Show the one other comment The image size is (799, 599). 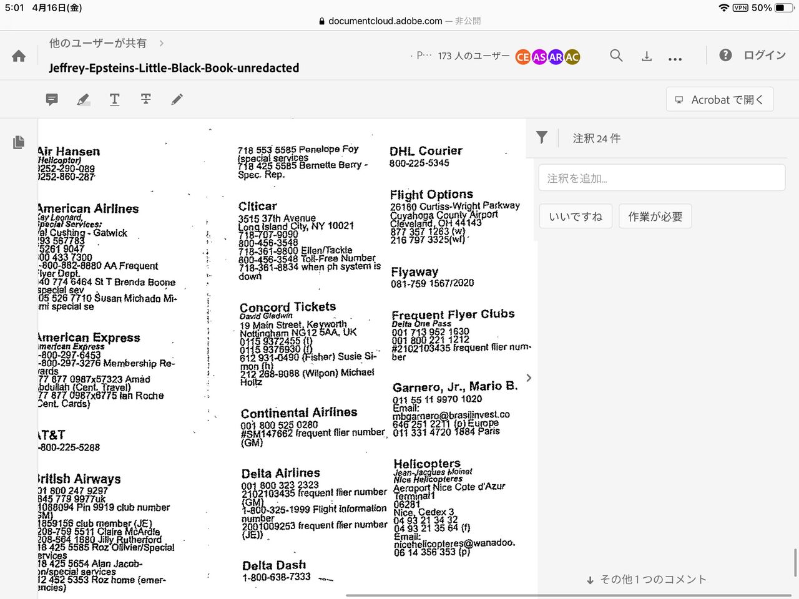tap(647, 580)
